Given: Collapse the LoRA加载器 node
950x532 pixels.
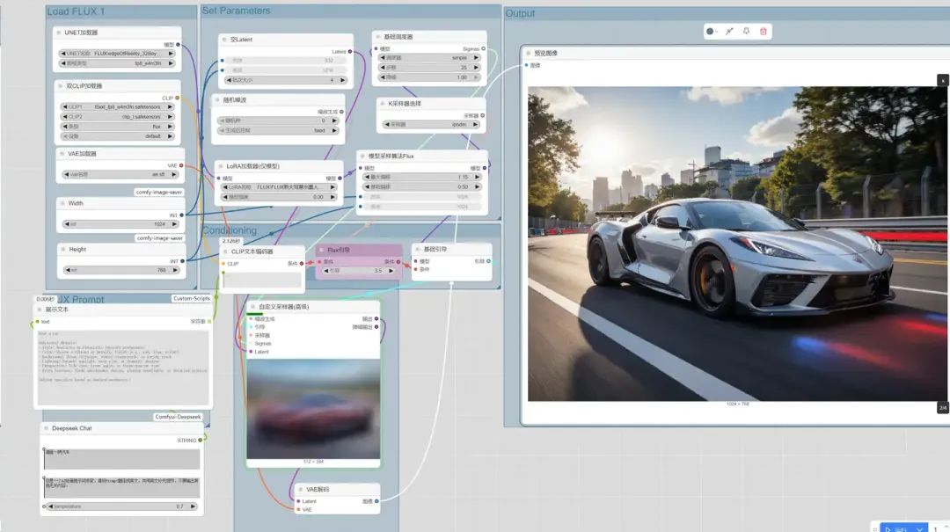Looking at the screenshot, I should pyautogui.click(x=221, y=166).
